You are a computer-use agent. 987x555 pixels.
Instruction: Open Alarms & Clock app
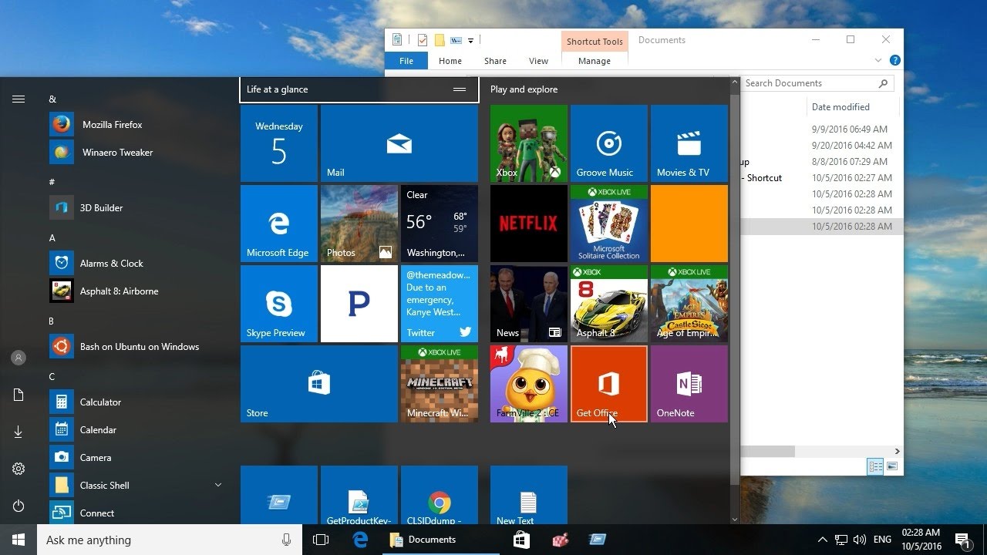click(139, 263)
